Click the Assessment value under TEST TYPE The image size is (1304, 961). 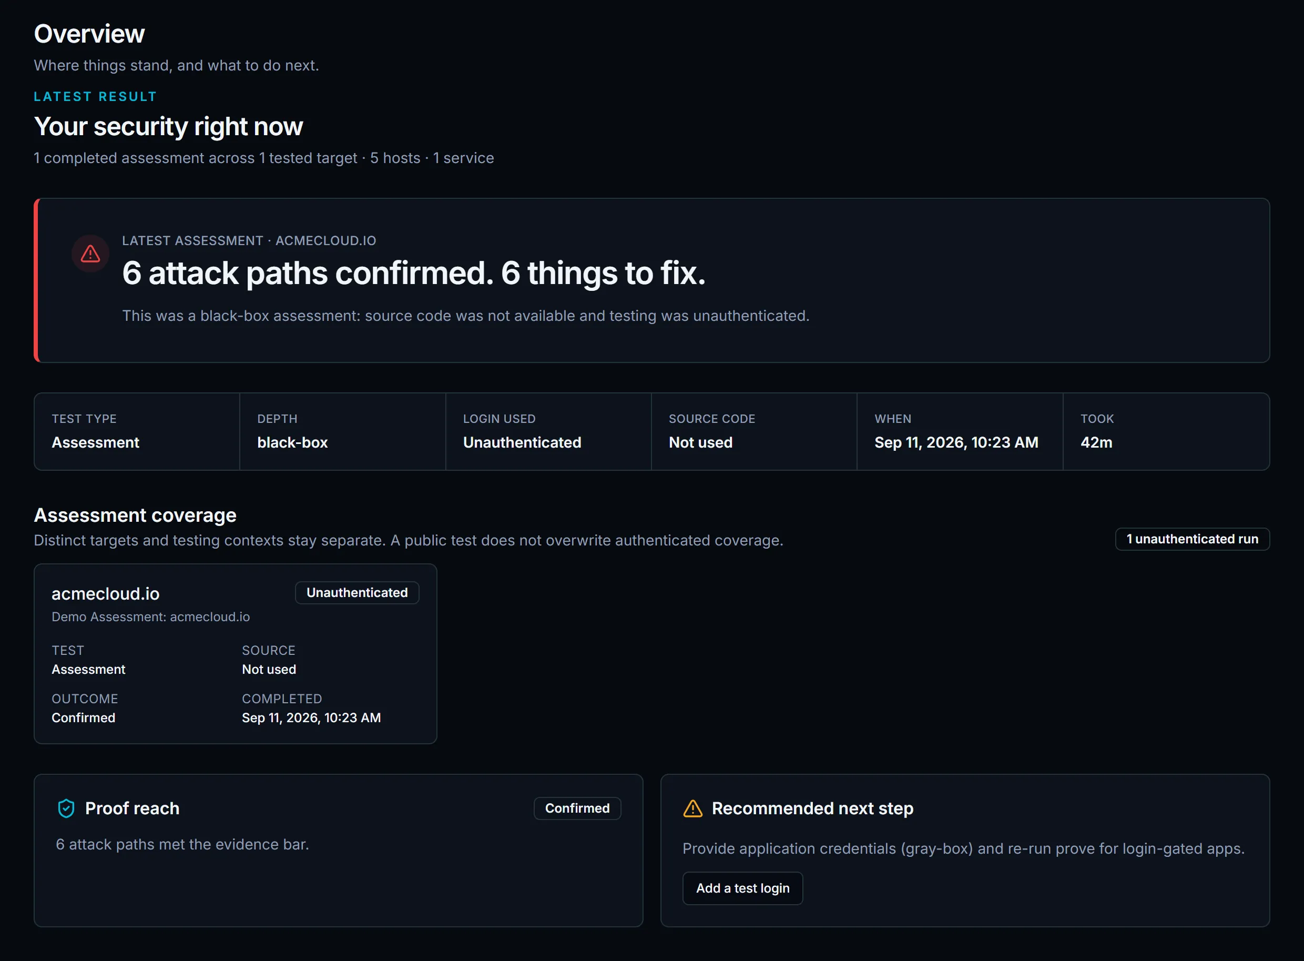(95, 442)
